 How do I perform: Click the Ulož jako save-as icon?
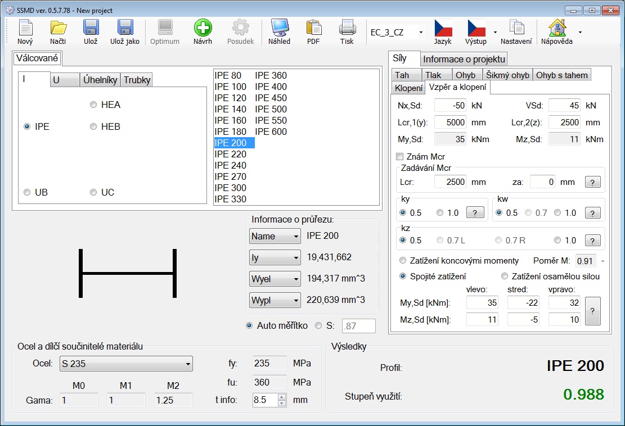[x=124, y=31]
